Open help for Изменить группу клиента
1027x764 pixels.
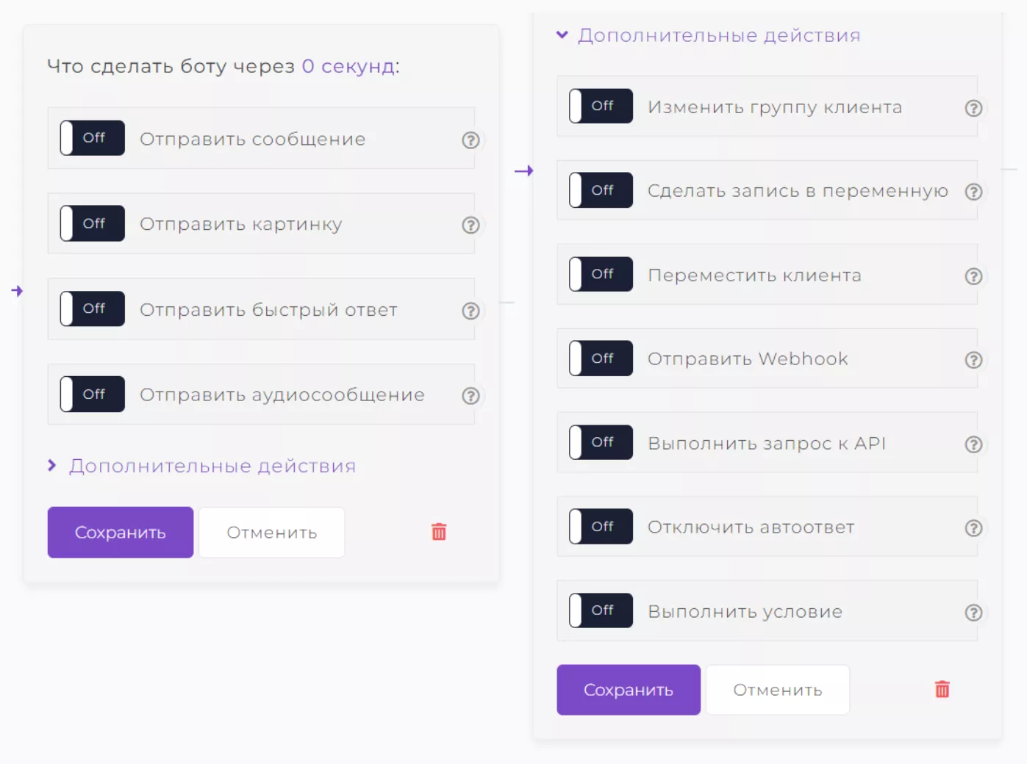[x=973, y=108]
